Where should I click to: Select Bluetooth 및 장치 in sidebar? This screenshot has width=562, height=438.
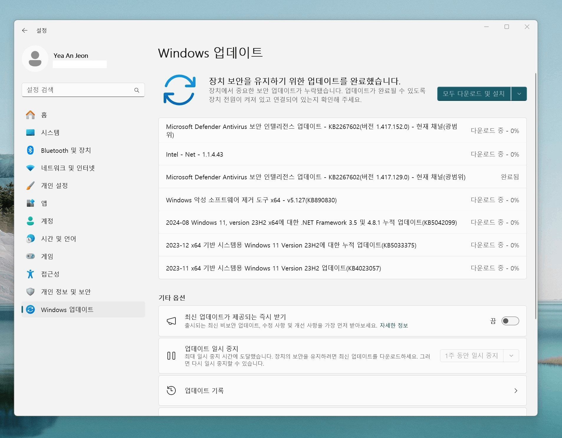(83, 150)
